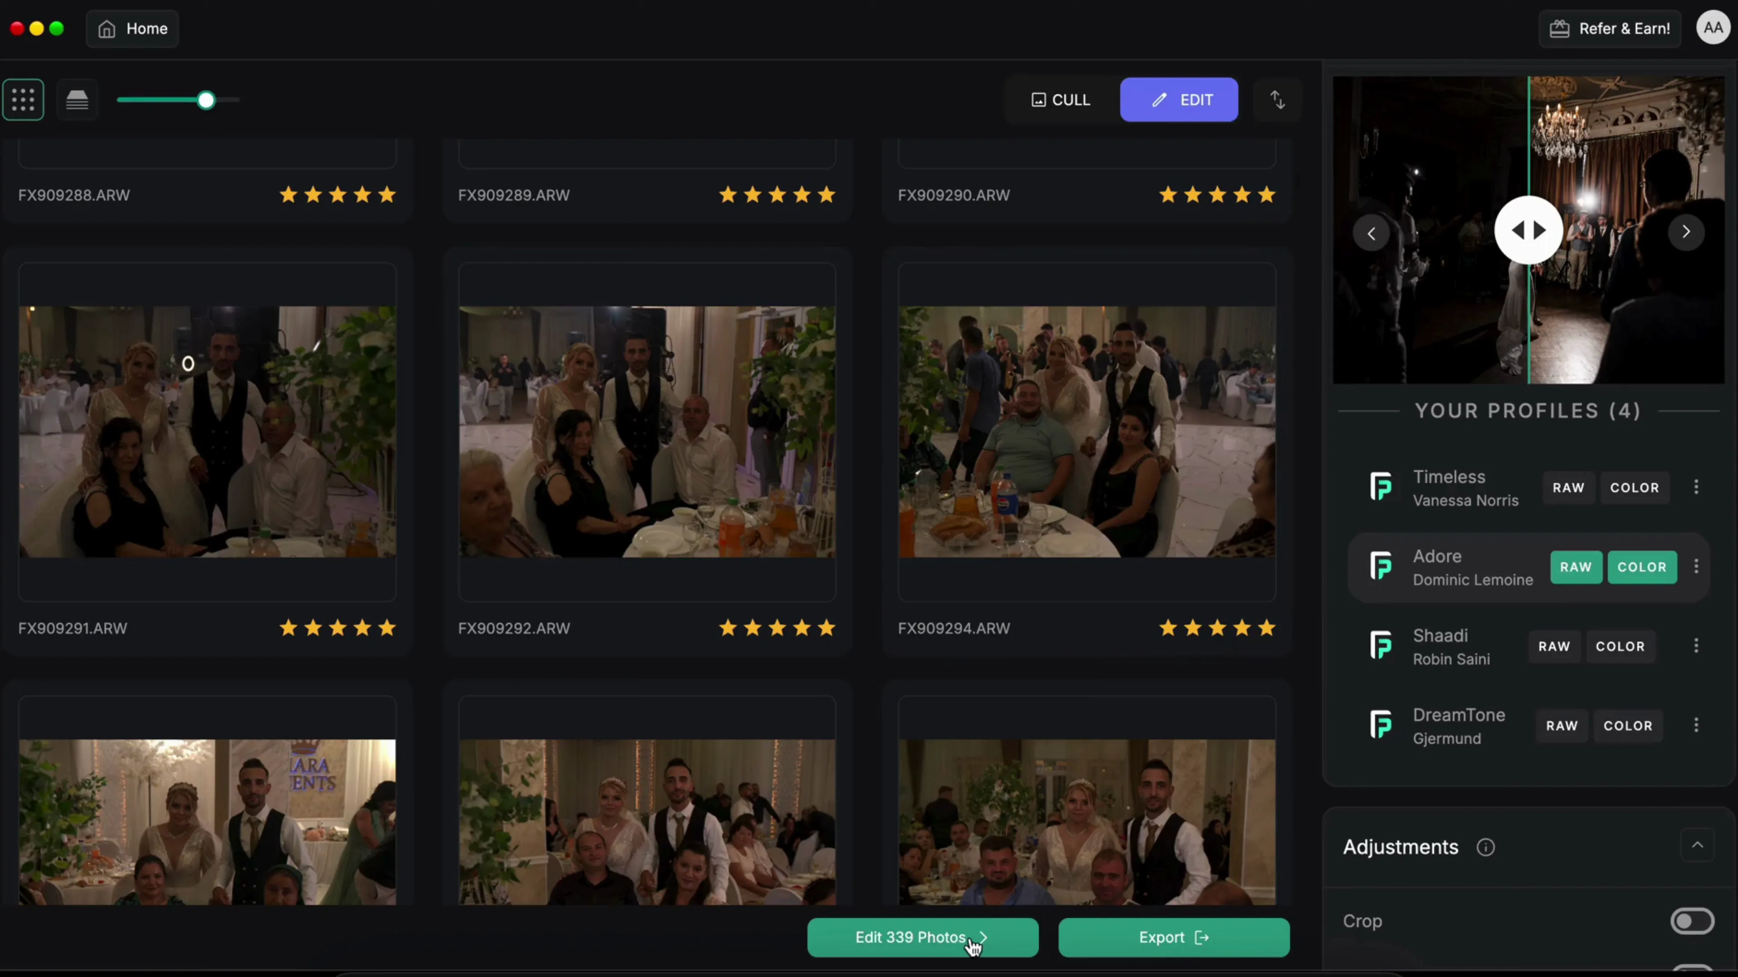Image resolution: width=1738 pixels, height=977 pixels.
Task: Toggle COLOR on the Shaadi profile
Action: tap(1620, 646)
